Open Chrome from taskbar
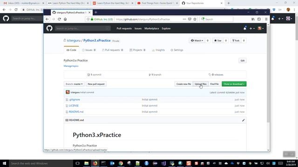The image size is (298, 167). pyautogui.click(x=121, y=163)
